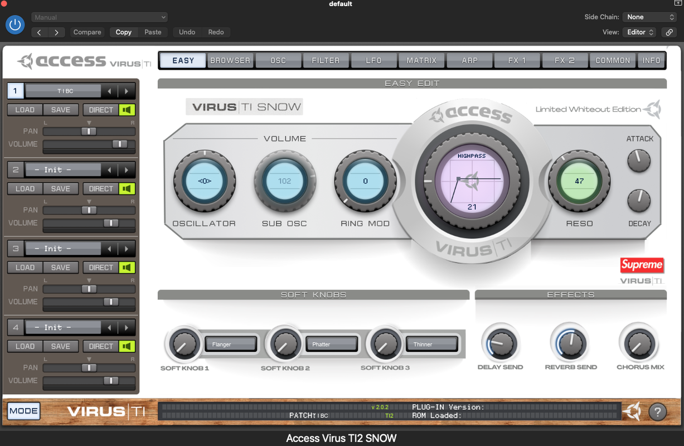This screenshot has width=684, height=446.
Task: Click the OSCILLATOR volume knob
Action: pos(205,181)
